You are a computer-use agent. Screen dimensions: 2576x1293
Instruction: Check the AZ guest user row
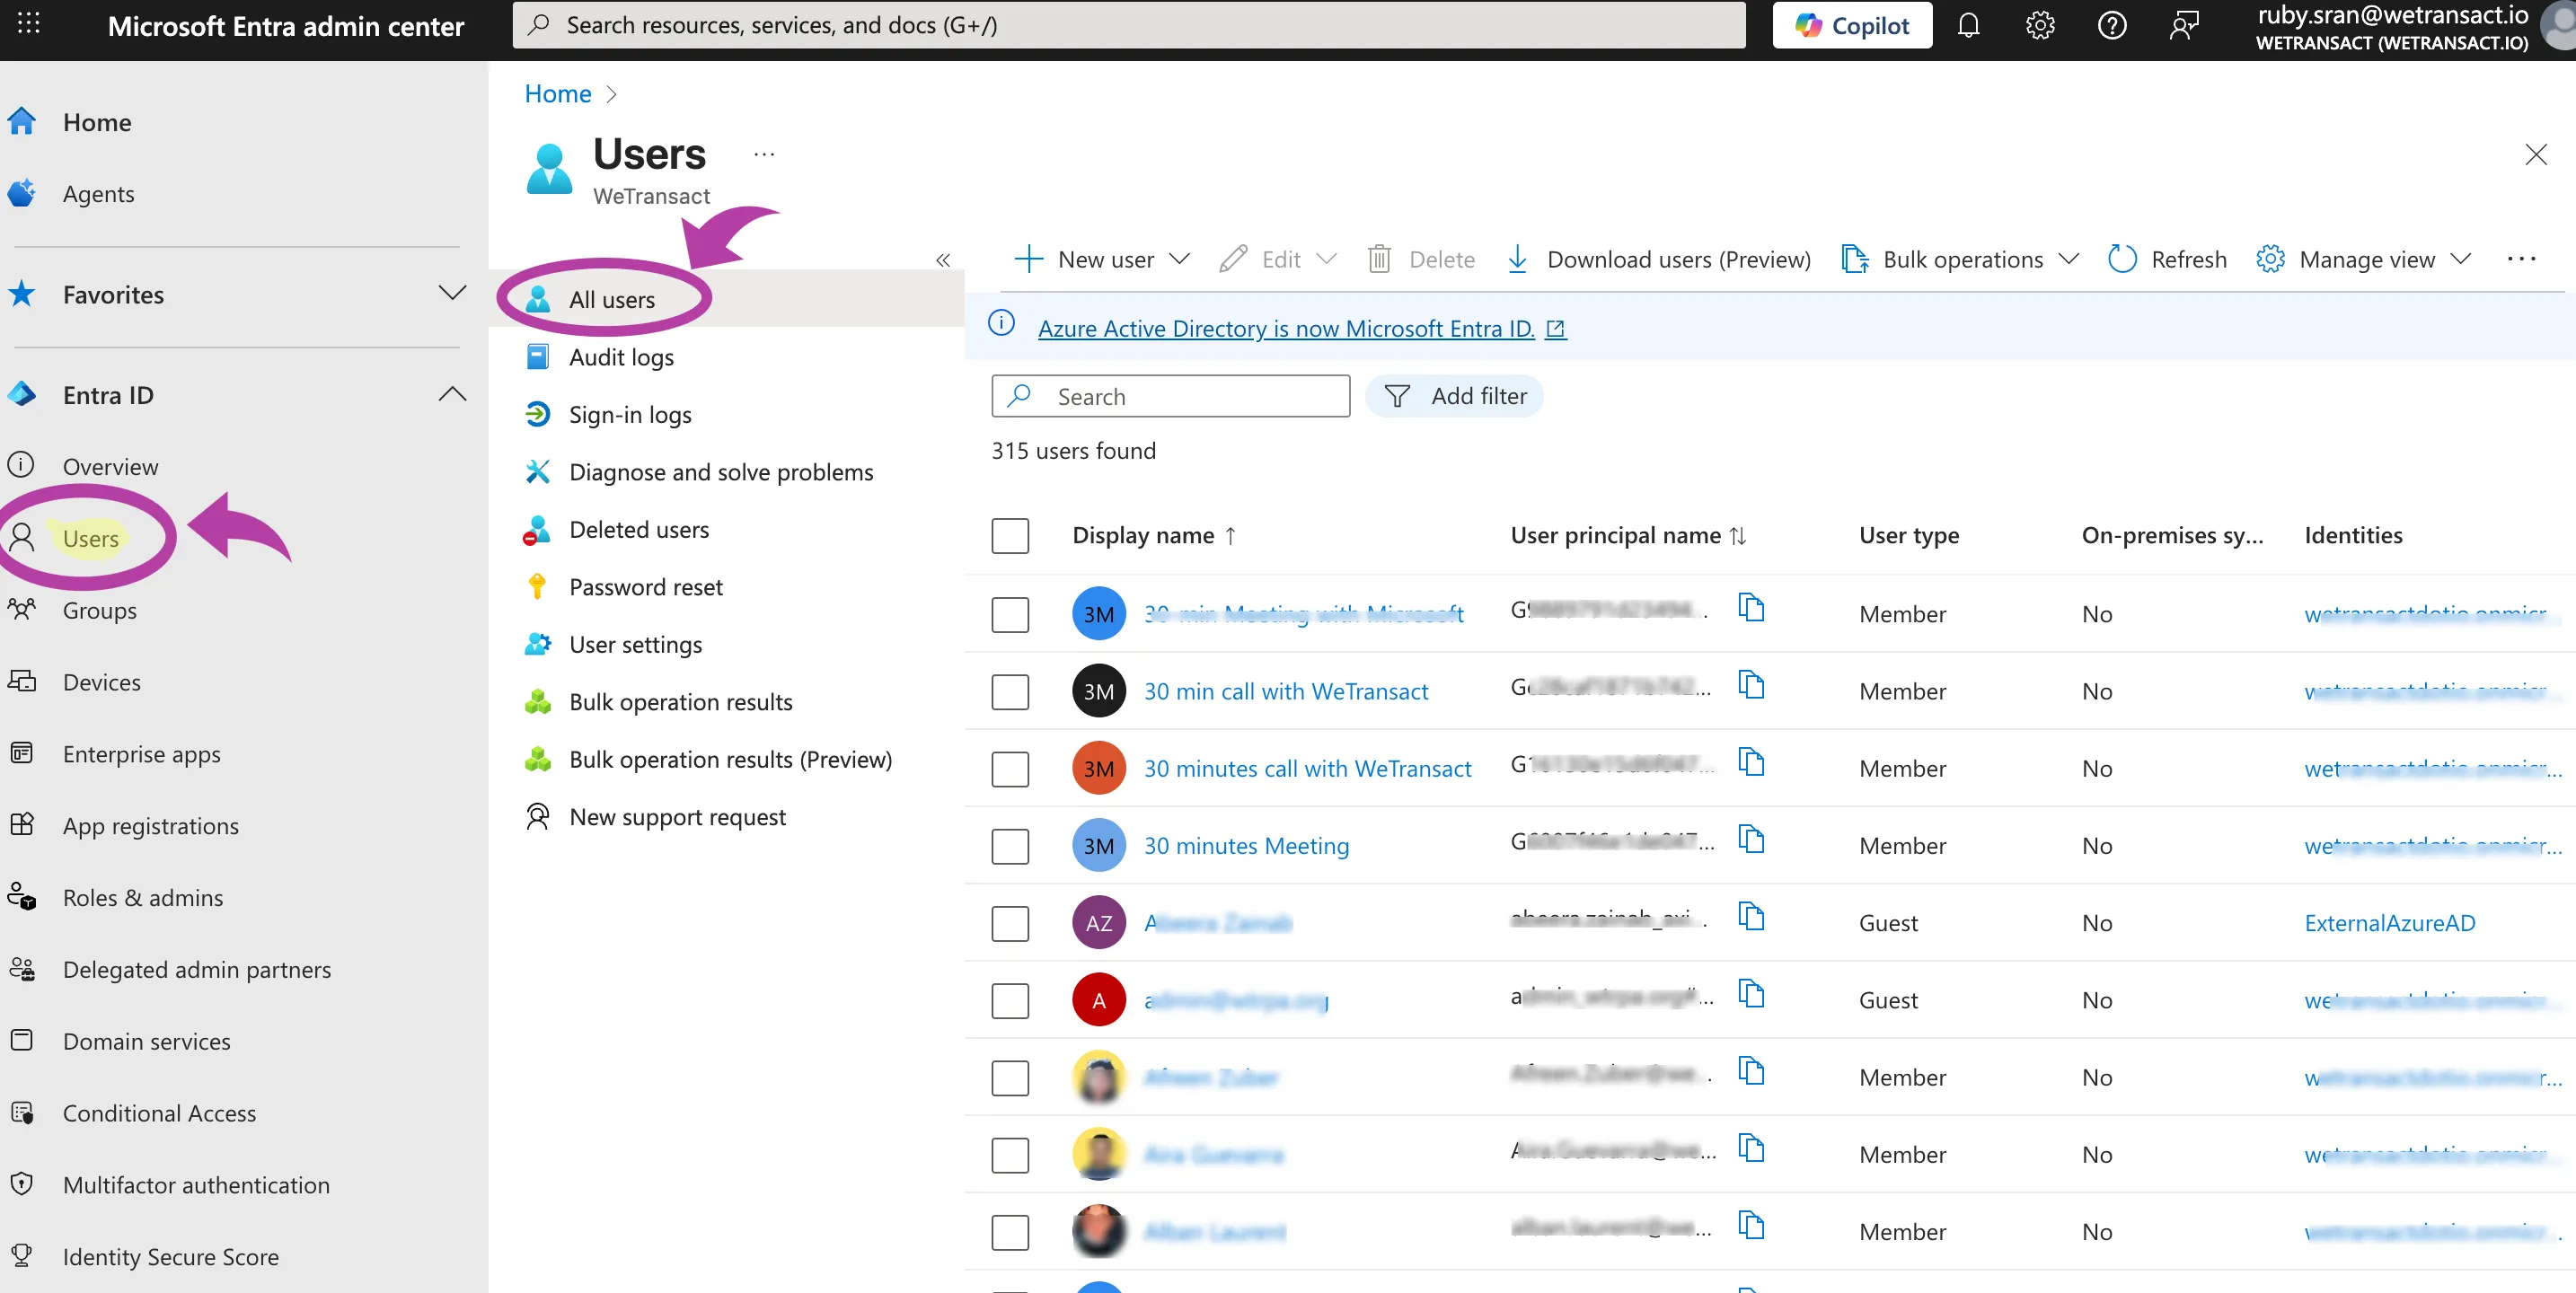click(x=1010, y=924)
